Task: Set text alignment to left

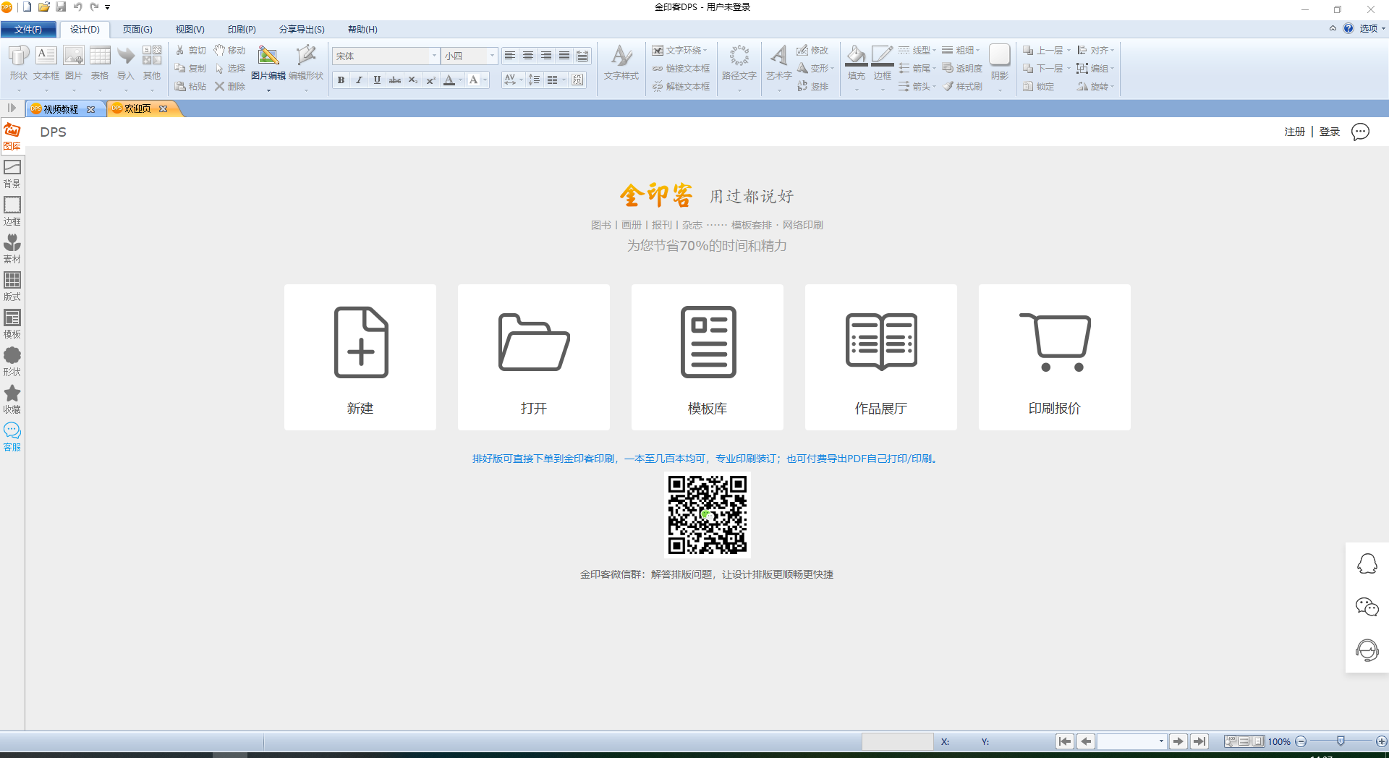Action: (x=510, y=56)
